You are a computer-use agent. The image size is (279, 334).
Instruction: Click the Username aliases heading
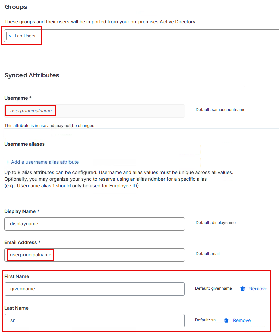pyautogui.click(x=25, y=144)
